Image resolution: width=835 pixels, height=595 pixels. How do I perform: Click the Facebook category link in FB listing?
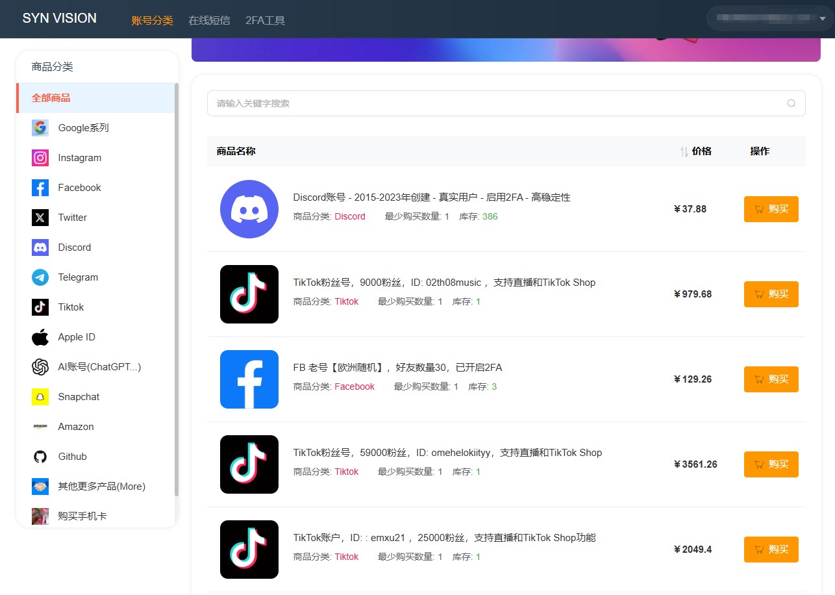[x=355, y=386]
